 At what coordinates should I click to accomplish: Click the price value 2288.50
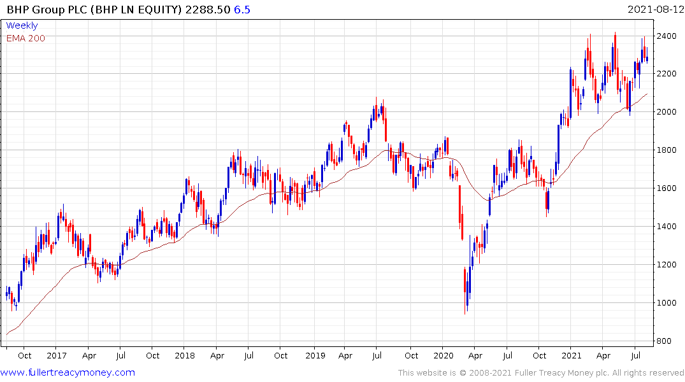click(x=208, y=10)
